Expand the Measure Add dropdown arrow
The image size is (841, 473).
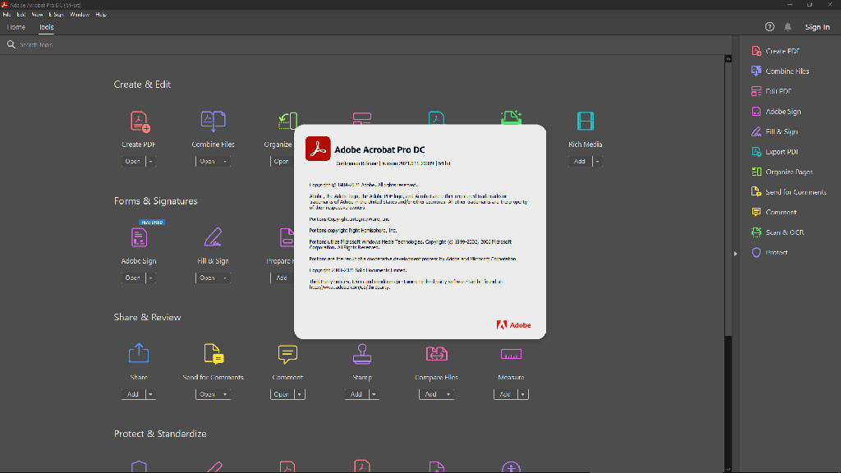(523, 394)
